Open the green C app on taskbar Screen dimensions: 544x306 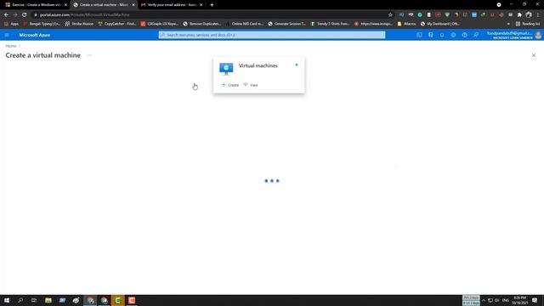[x=117, y=300]
